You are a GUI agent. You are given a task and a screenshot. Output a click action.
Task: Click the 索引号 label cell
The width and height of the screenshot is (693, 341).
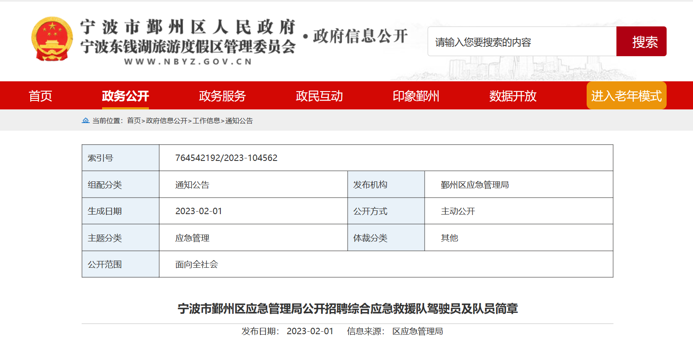click(x=121, y=158)
